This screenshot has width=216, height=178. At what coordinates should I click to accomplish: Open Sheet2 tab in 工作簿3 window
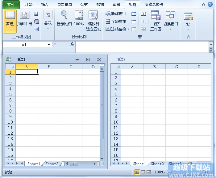tap(157, 164)
